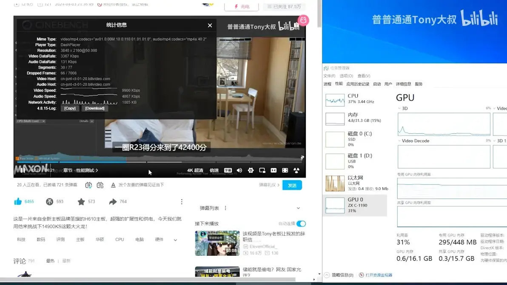Select CPU in Task Manager sidebar

(x=355, y=99)
